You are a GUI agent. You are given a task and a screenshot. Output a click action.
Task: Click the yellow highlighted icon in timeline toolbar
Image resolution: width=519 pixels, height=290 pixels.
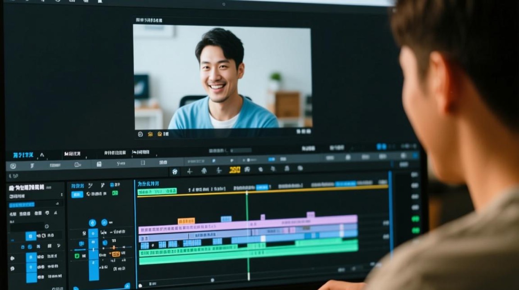(x=235, y=170)
